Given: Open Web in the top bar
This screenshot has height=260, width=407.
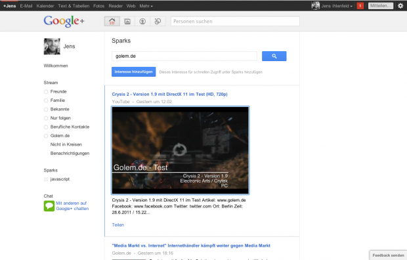Looking at the screenshot, I should [131, 6].
